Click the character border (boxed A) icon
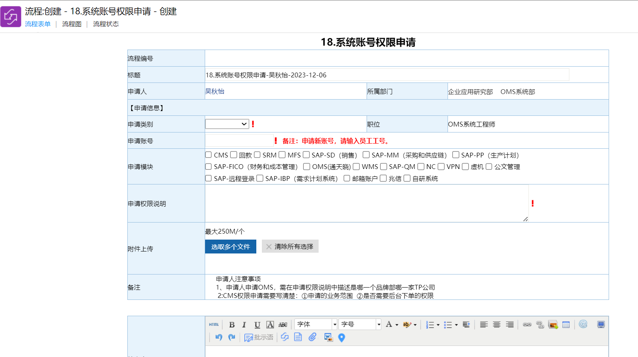The image size is (638, 357). [270, 324]
